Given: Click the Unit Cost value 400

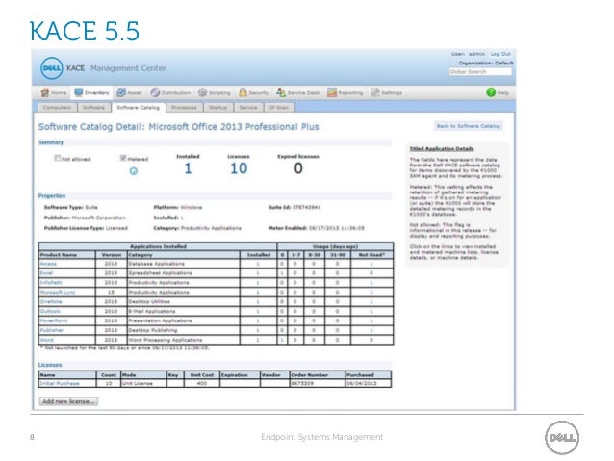Looking at the screenshot, I should 202,383.
